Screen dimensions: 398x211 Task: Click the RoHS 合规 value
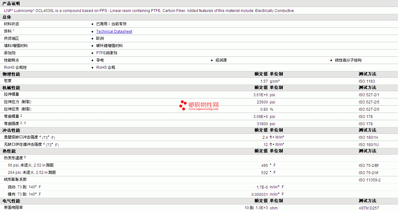tap(106, 67)
